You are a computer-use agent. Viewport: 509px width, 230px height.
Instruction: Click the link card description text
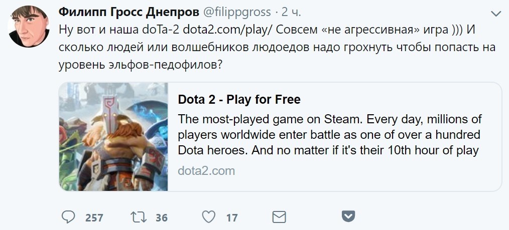coord(329,135)
